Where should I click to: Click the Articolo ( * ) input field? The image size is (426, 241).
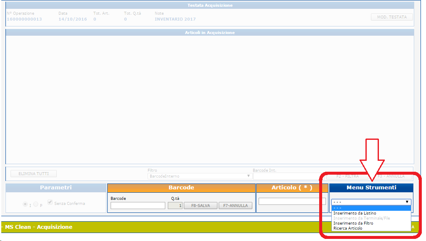[292, 201]
